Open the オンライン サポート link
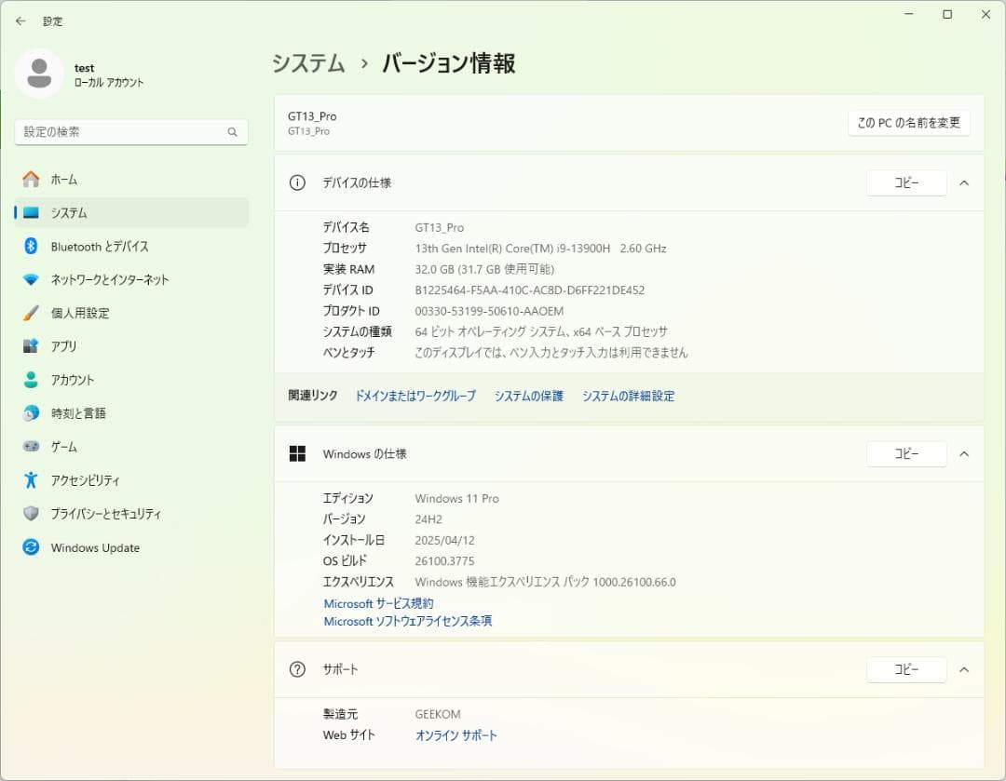 455,734
